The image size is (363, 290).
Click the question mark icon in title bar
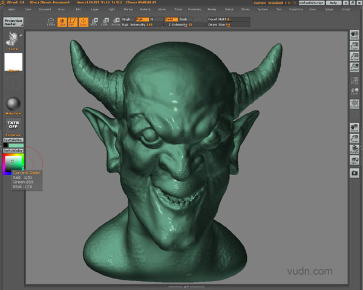pos(295,3)
